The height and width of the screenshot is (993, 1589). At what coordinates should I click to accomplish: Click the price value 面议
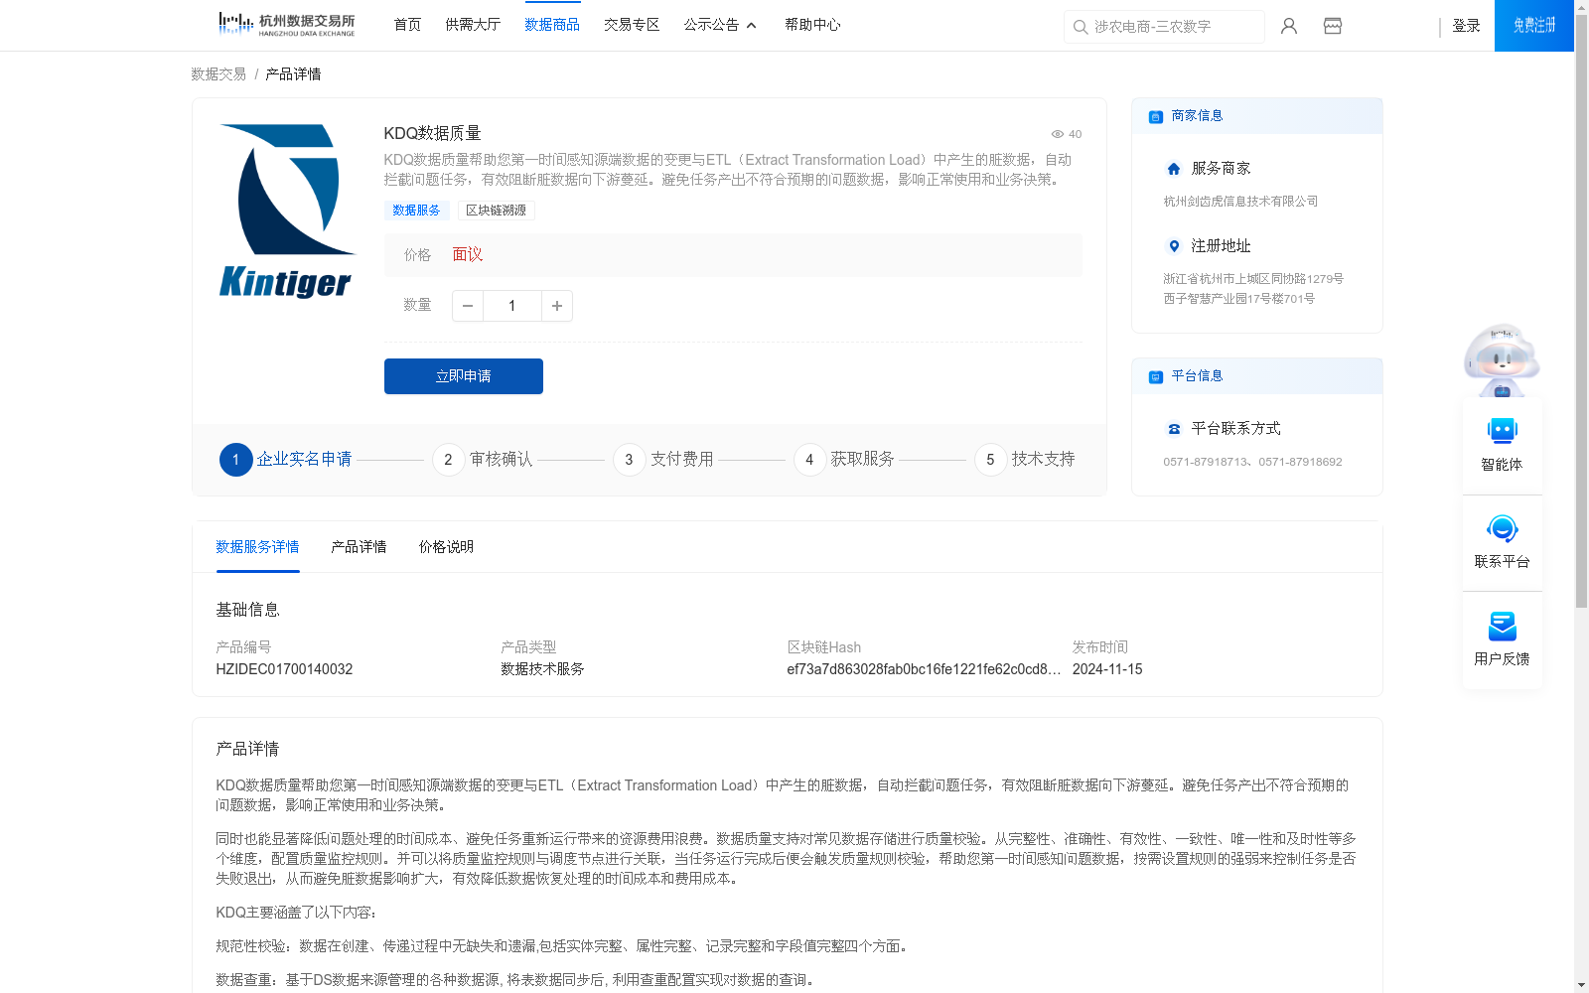[468, 255]
